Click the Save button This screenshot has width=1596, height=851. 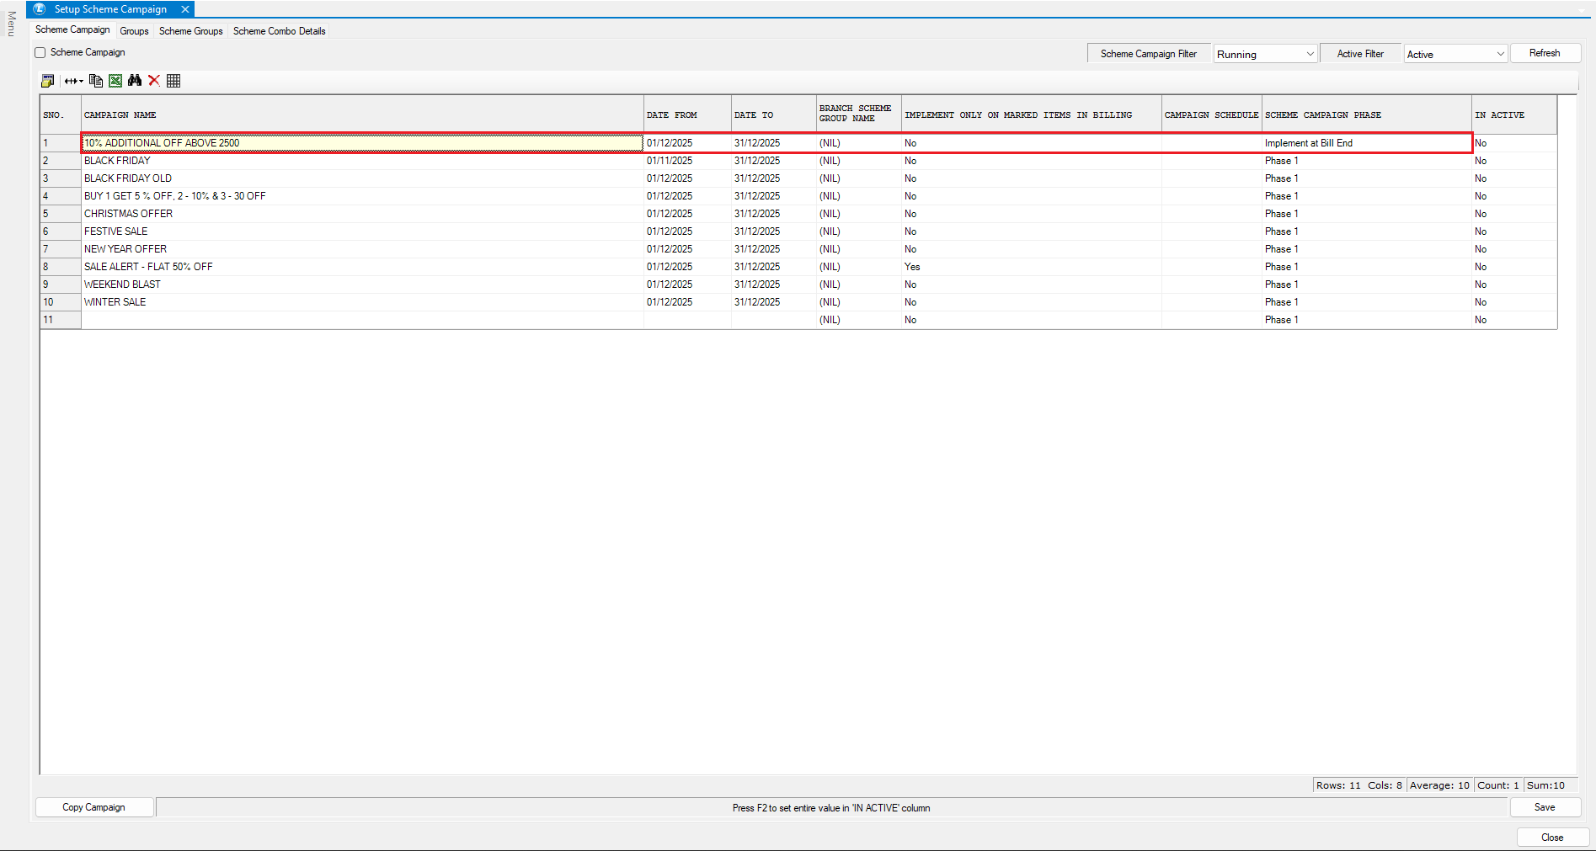[x=1545, y=807]
